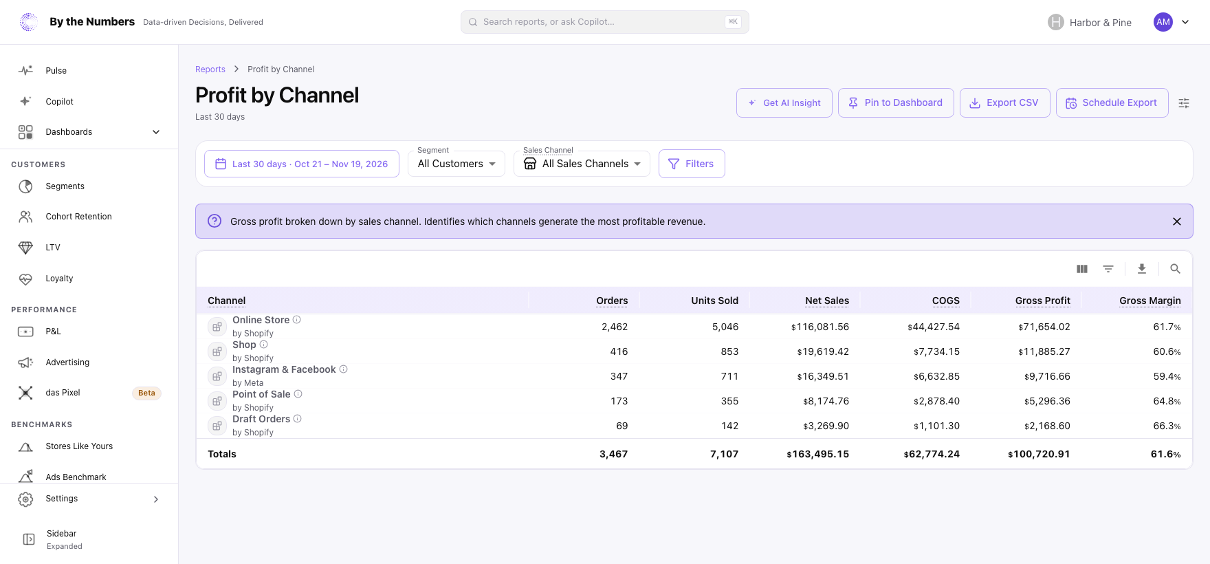This screenshot has height=564, width=1210.
Task: Click Get AI Insight button
Action: click(x=784, y=102)
